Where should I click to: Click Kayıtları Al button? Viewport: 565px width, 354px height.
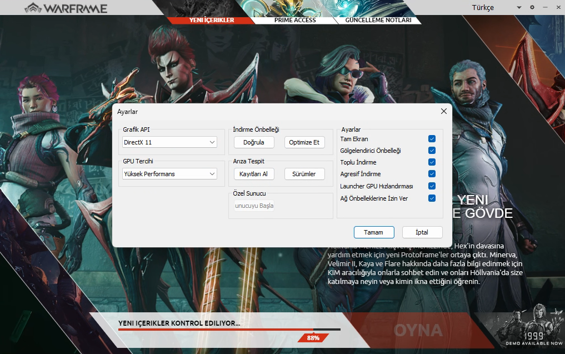click(254, 174)
